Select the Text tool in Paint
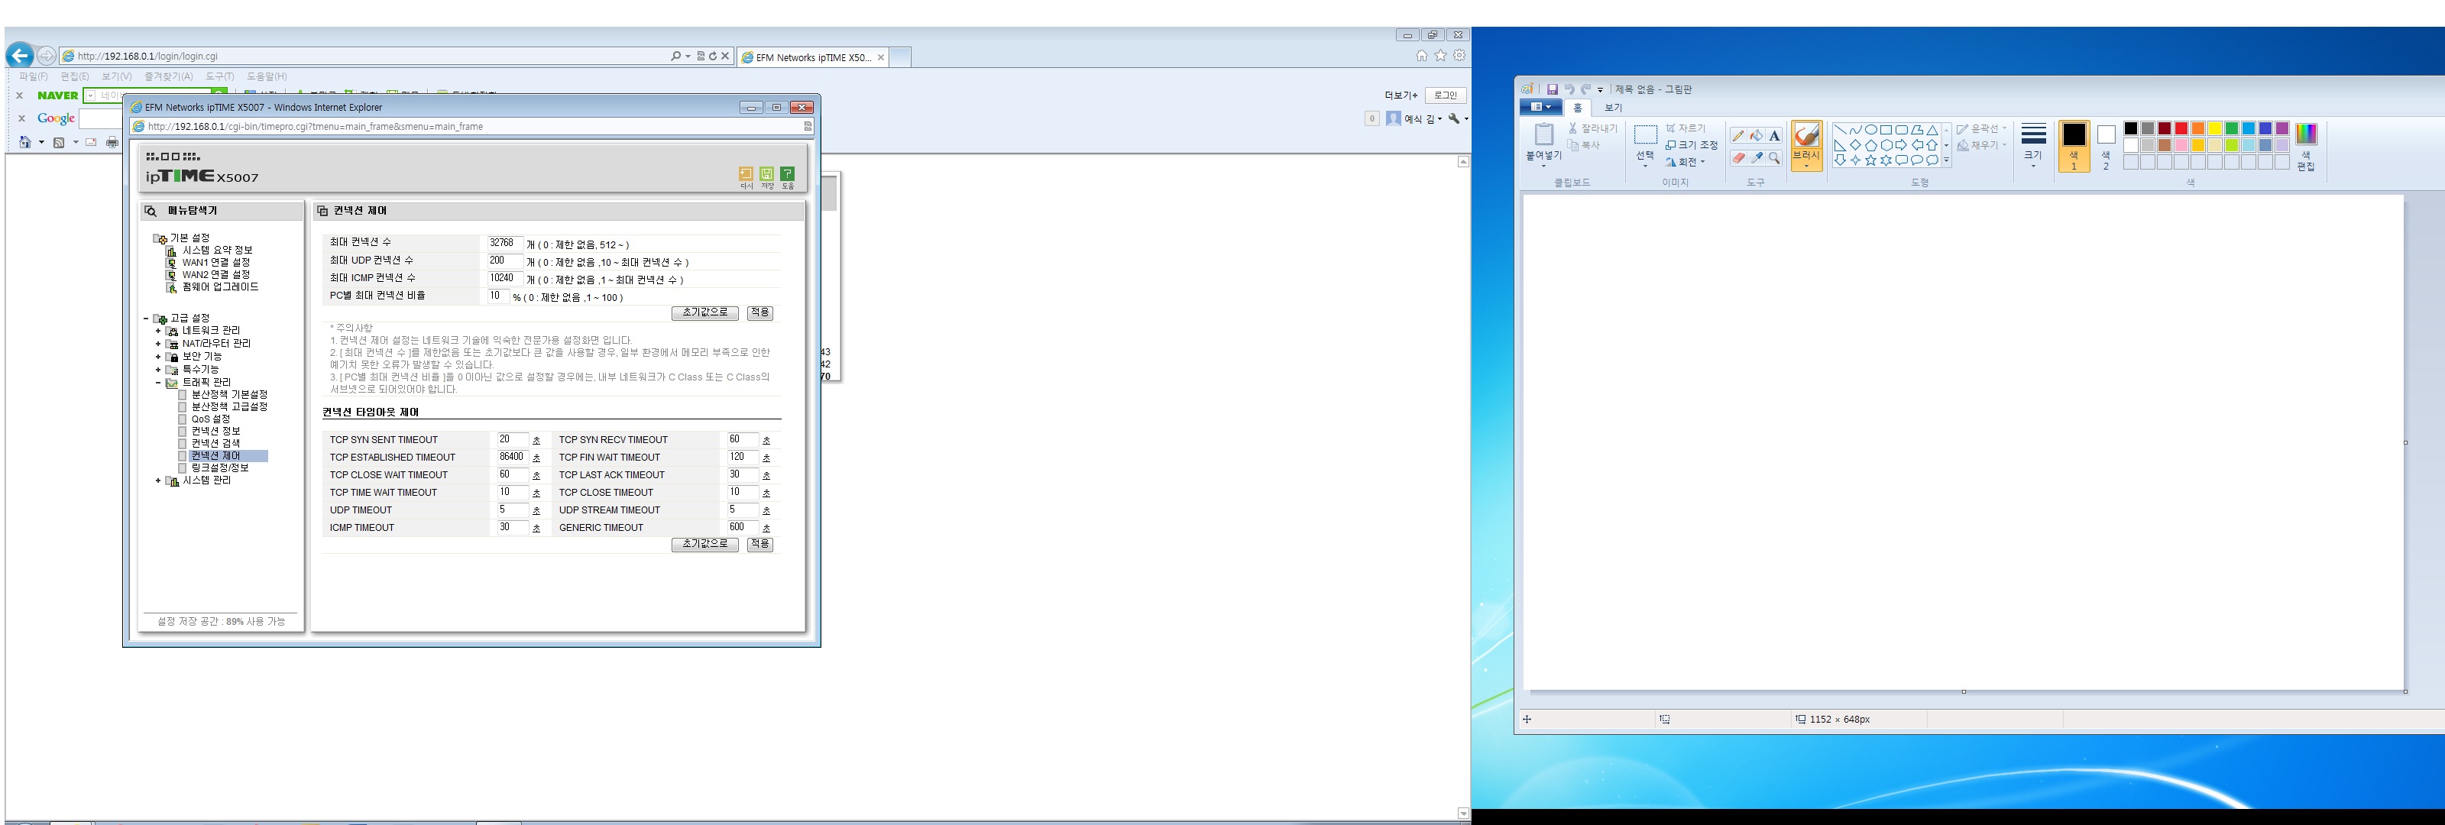Screen dimensions: 2445x825 (x=1774, y=136)
